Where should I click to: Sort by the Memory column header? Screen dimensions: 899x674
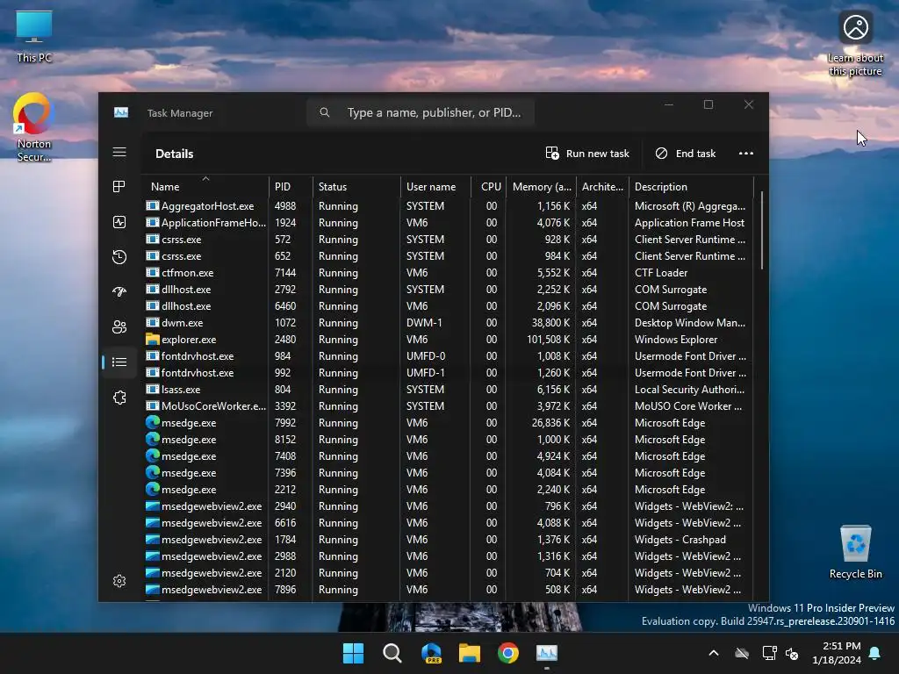click(x=542, y=187)
